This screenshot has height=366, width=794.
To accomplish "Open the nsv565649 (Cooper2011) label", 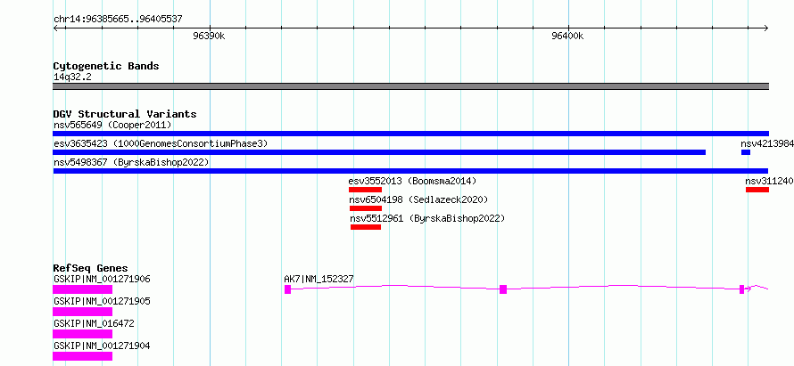I will pos(112,125).
